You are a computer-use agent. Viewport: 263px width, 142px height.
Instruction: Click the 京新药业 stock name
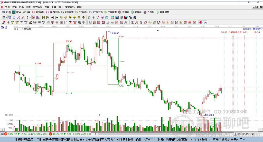tap(258, 29)
